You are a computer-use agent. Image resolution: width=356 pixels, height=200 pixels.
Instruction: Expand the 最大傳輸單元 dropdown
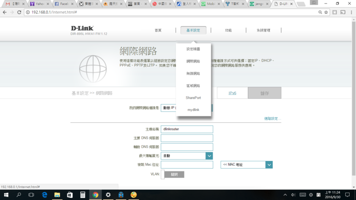tap(209, 156)
